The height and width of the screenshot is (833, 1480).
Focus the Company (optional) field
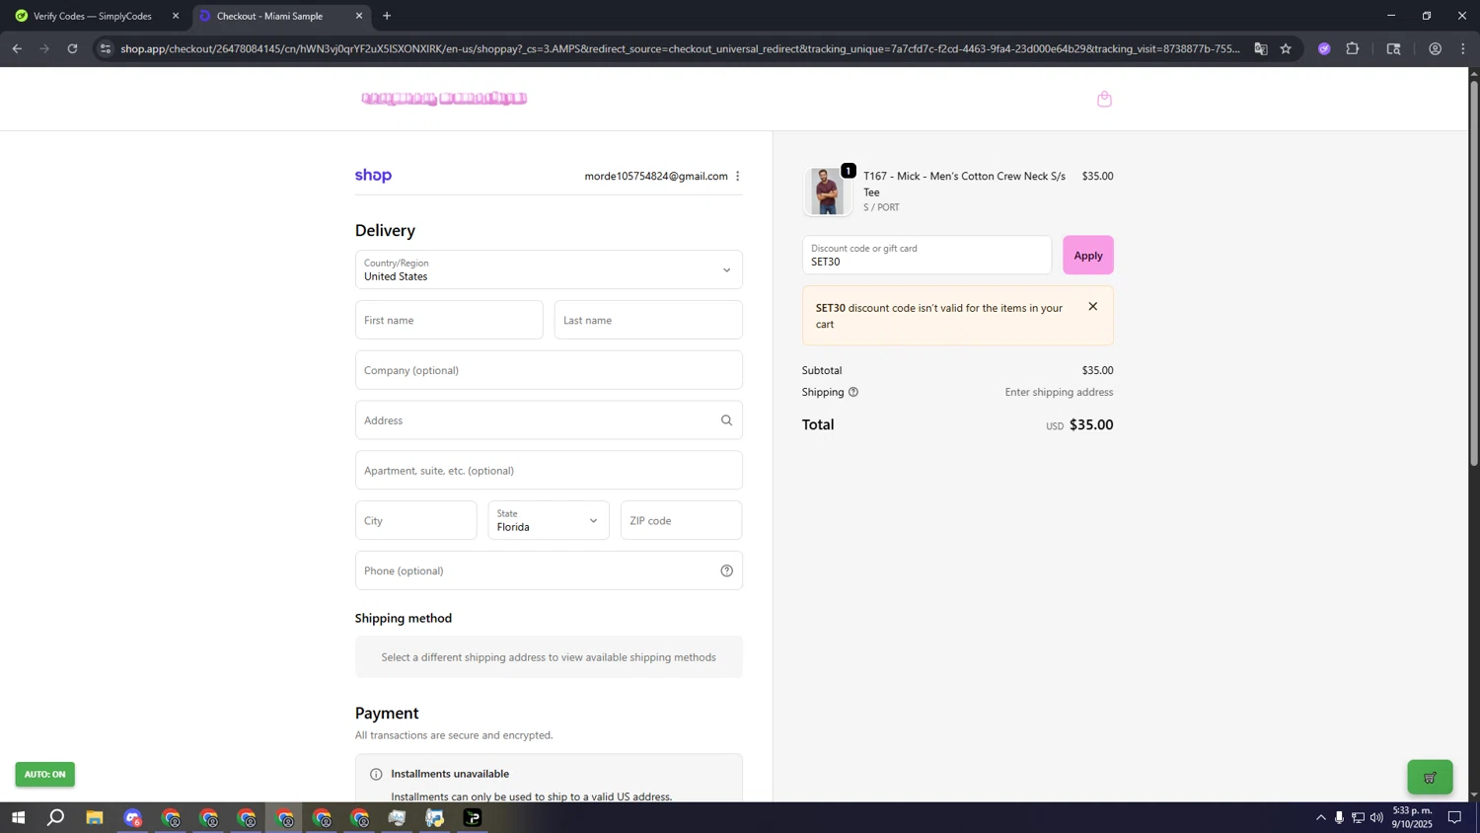click(549, 370)
